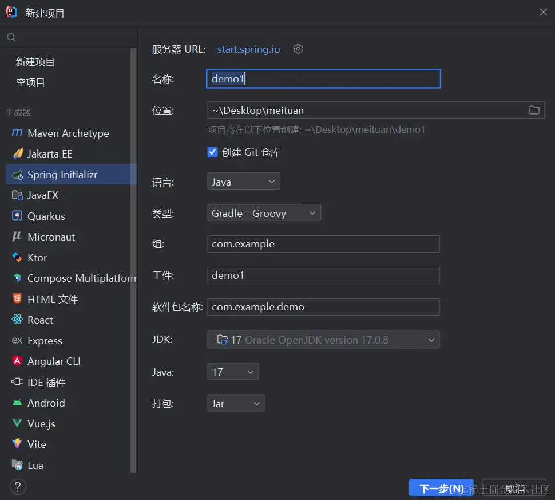Click the 名称 field containing demo1
The height and width of the screenshot is (500, 555).
[323, 78]
